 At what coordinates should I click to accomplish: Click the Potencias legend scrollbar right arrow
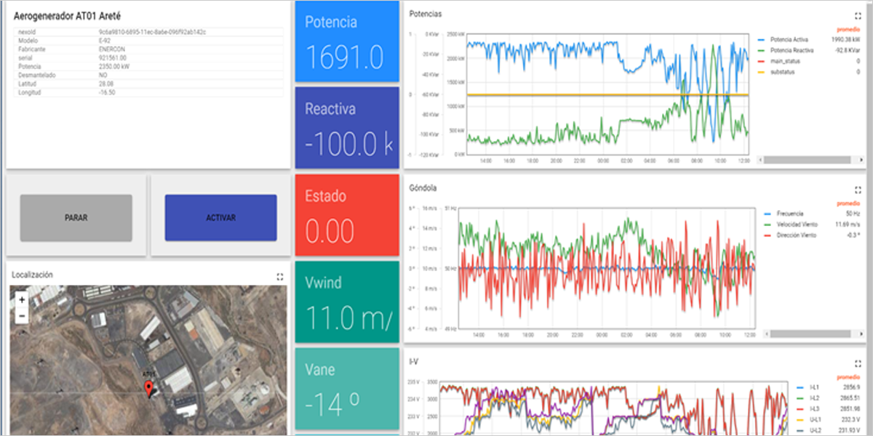coord(860,158)
